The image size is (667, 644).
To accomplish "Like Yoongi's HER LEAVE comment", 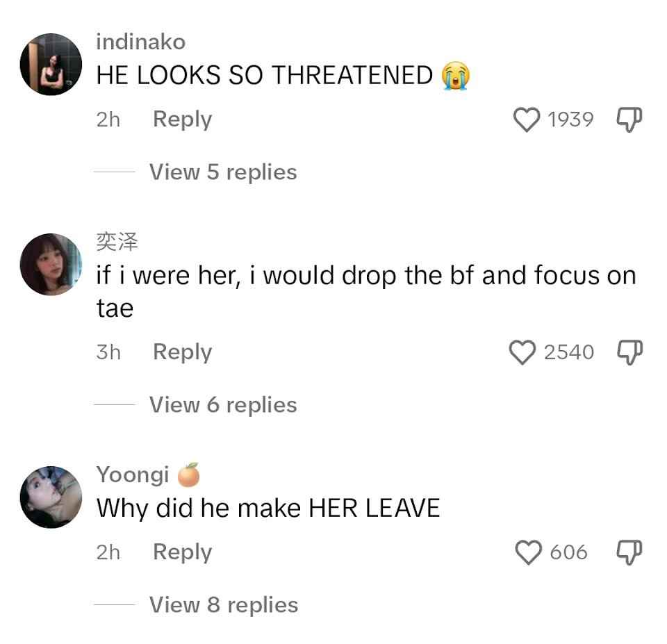I will pos(528,552).
